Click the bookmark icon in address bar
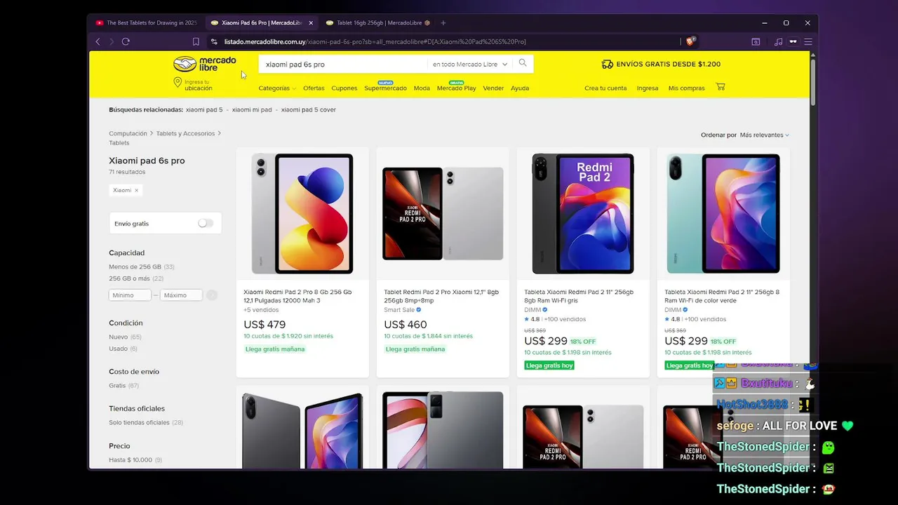 pyautogui.click(x=196, y=41)
